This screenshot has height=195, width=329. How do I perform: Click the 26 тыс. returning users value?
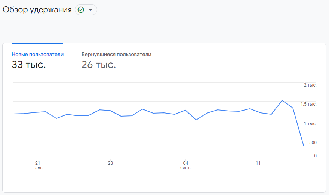point(99,65)
